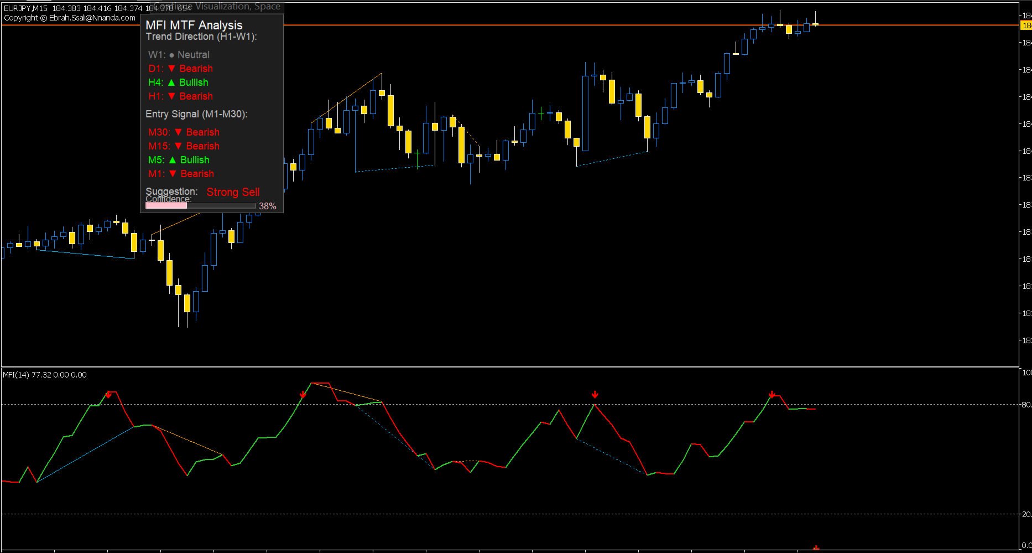Screen dimensions: 1032x553
Task: Click the H4 bullish up triangle
Action: (x=171, y=82)
